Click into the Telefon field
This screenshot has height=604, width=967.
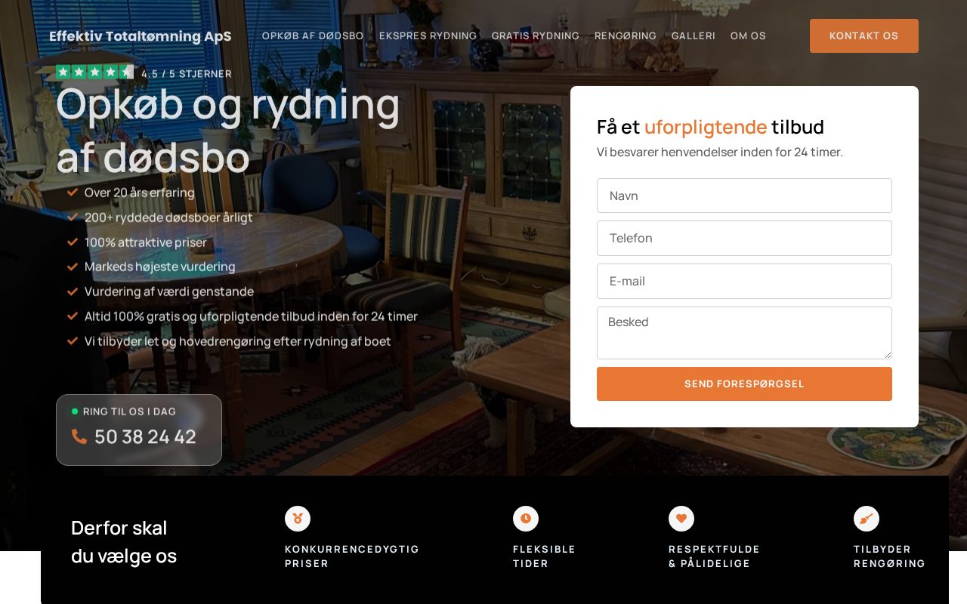tap(744, 238)
